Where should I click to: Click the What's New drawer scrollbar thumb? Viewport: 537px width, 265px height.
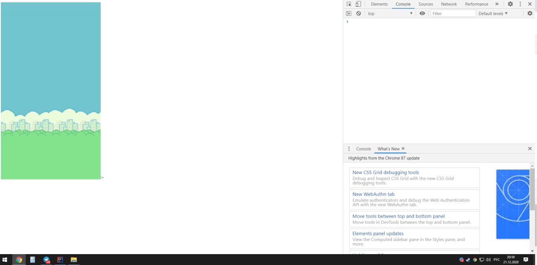tap(532, 189)
